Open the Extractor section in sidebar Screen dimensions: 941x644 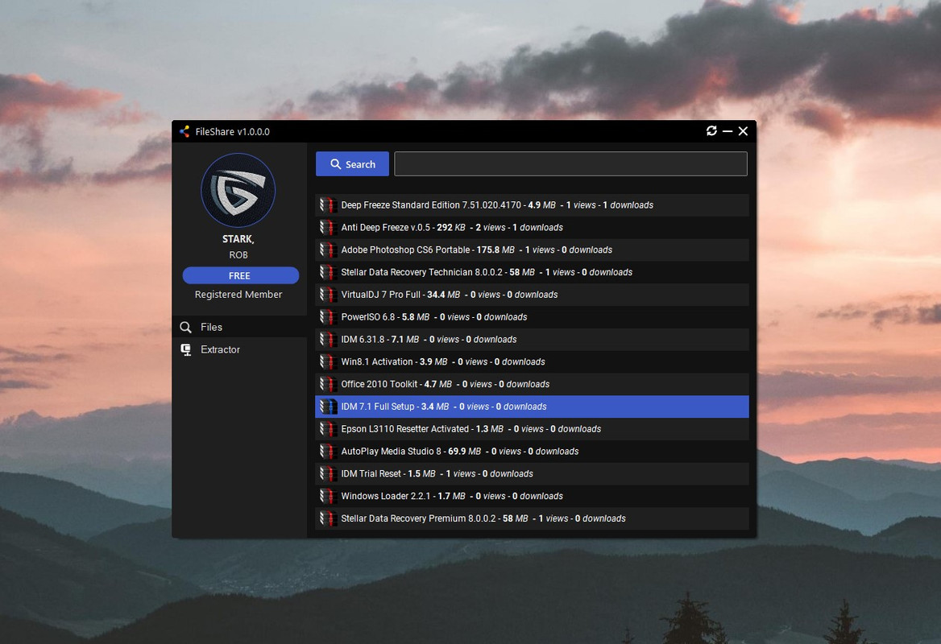[x=239, y=349]
